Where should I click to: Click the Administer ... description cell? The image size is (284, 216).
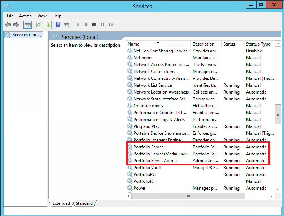pyautogui.click(x=205, y=160)
